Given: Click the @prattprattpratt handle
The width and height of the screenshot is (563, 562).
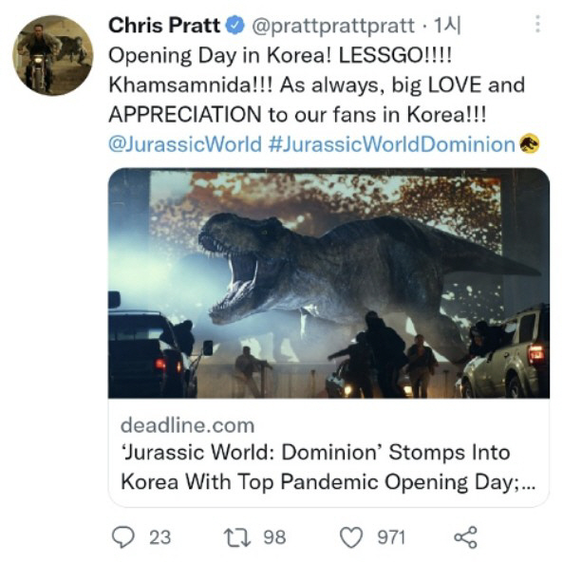Looking at the screenshot, I should click(333, 26).
